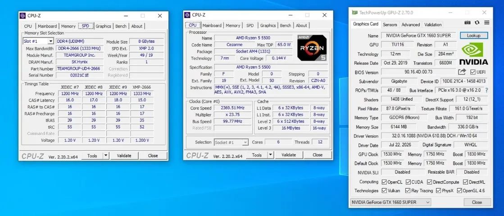Open Tools dropdown arrow in SPD window

106,156
